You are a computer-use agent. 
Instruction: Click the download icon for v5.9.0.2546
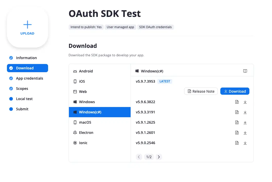[x=245, y=143]
